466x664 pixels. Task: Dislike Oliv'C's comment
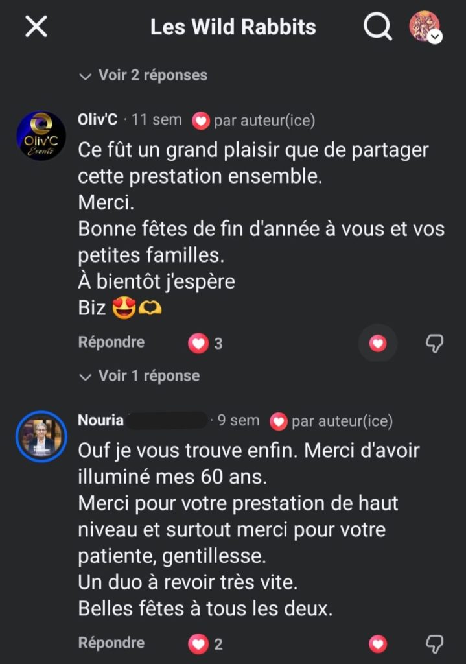tap(434, 343)
